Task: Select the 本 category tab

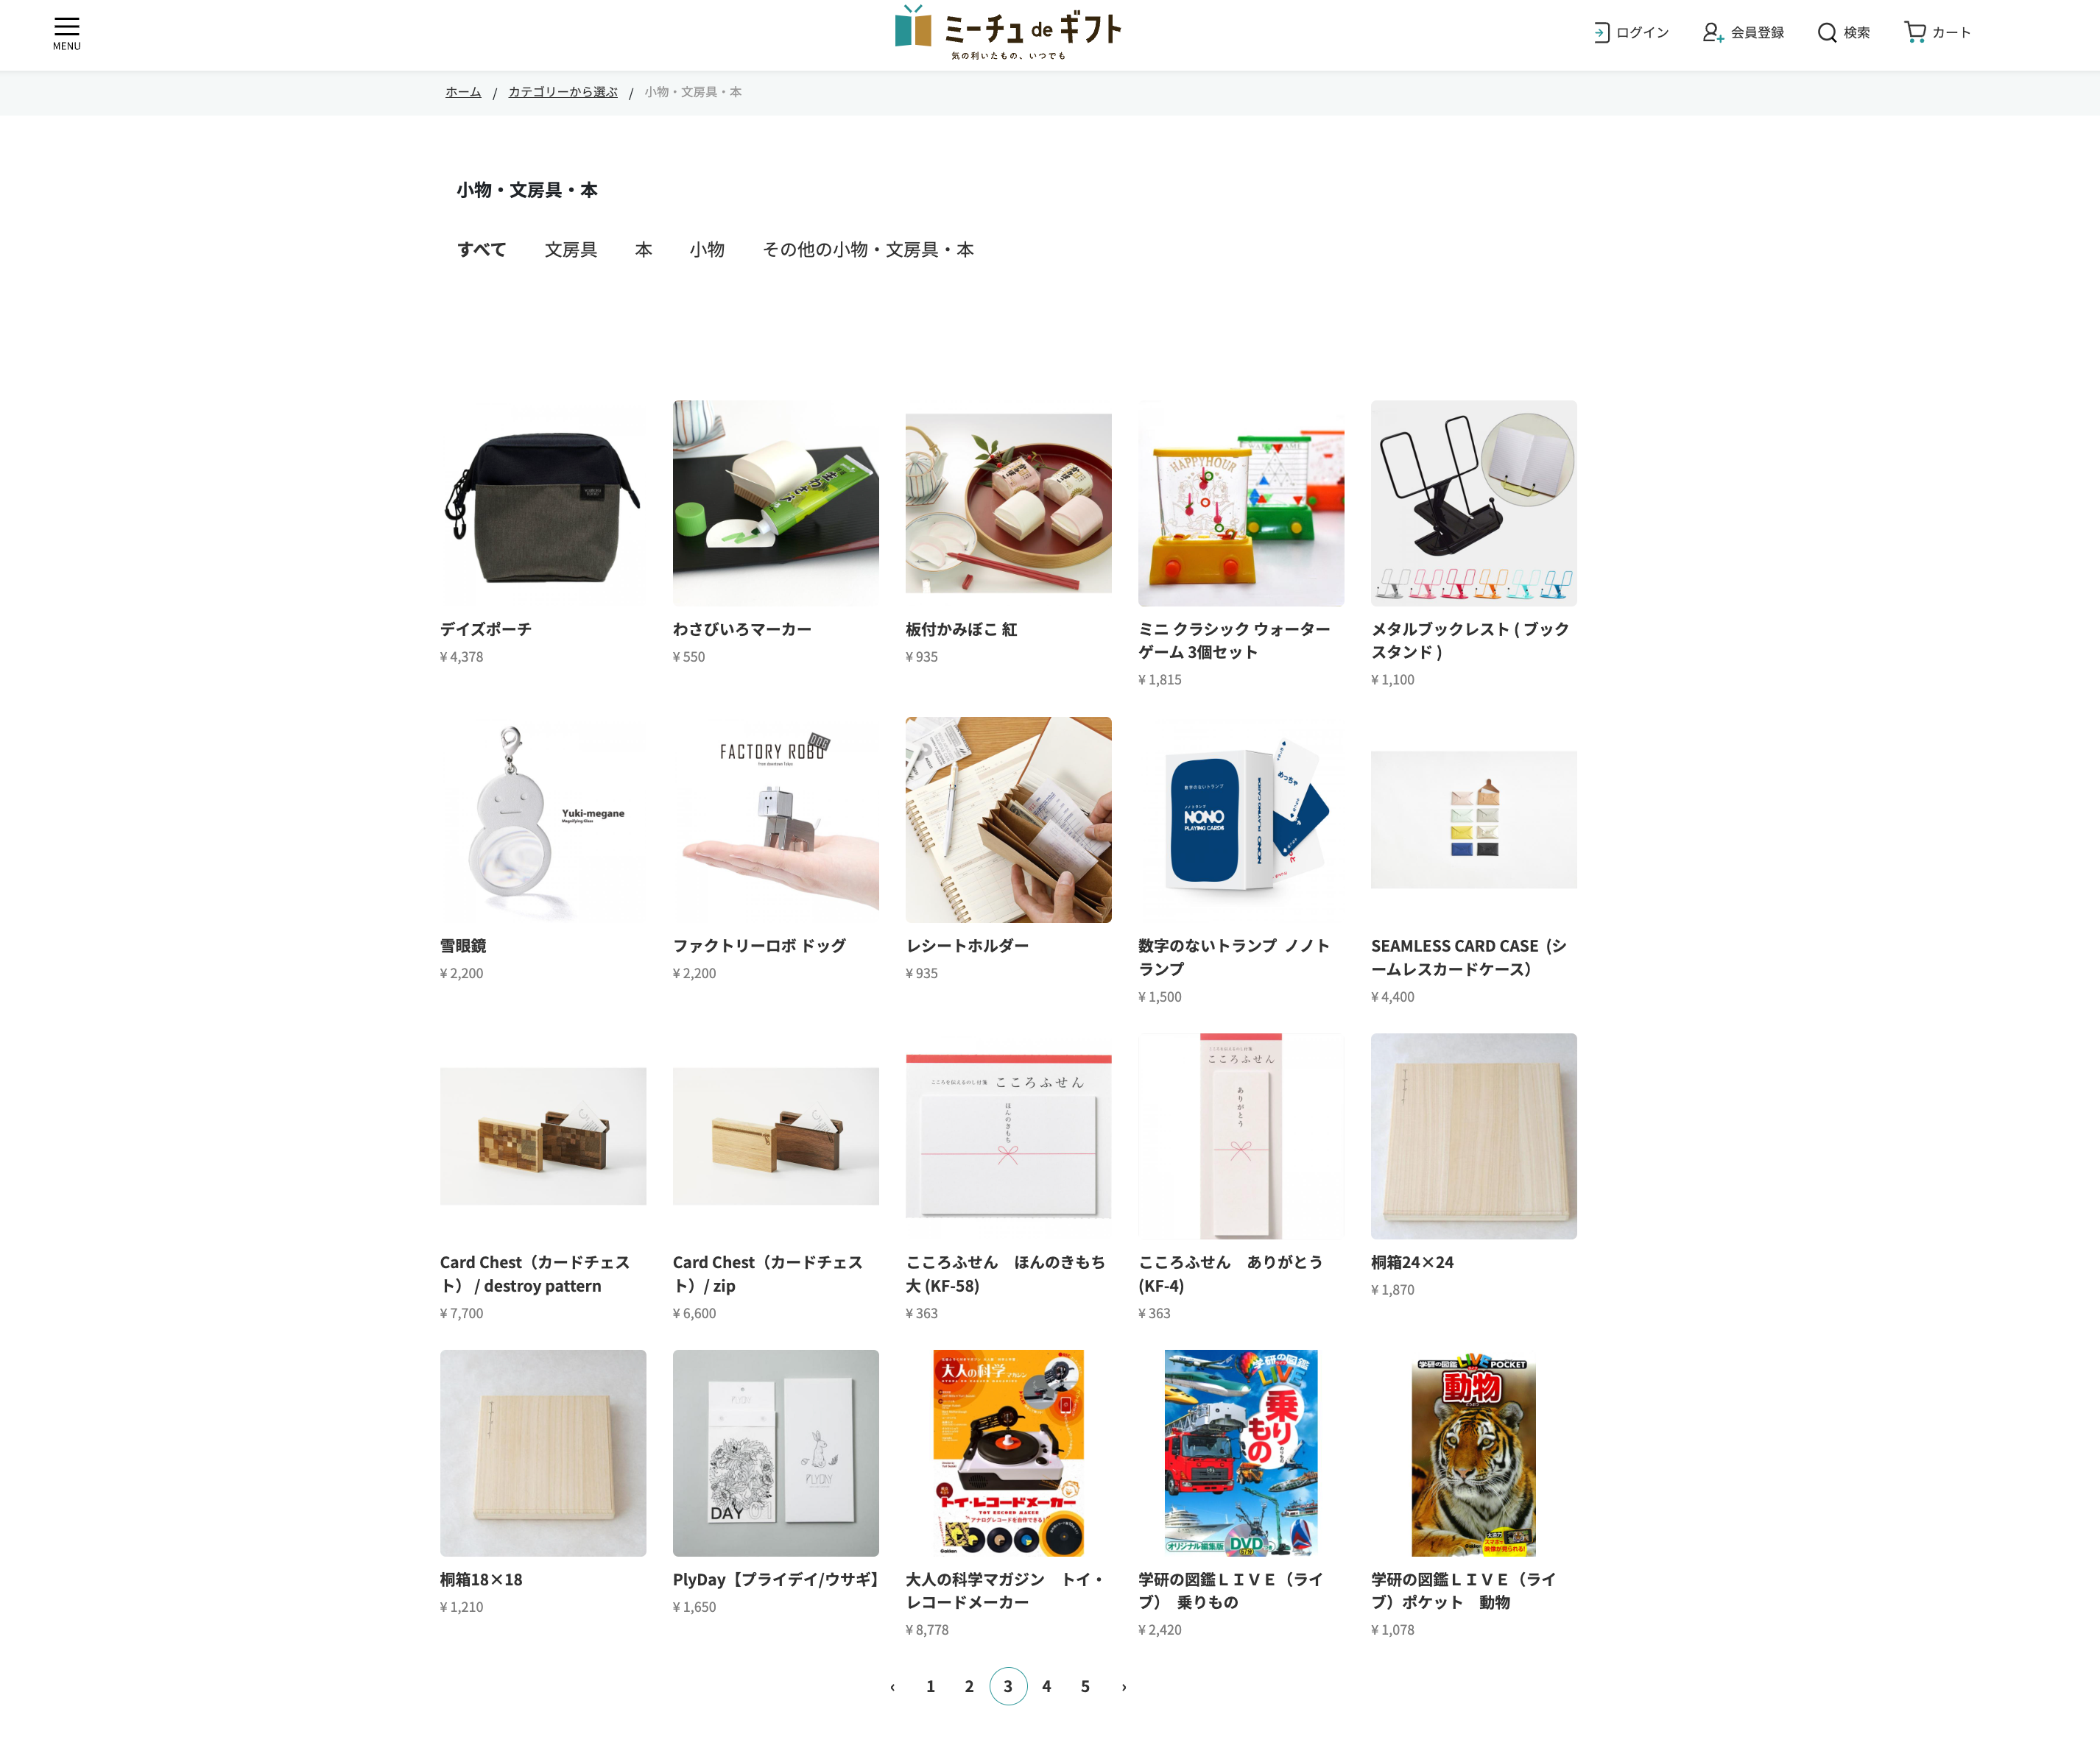Action: coord(643,249)
